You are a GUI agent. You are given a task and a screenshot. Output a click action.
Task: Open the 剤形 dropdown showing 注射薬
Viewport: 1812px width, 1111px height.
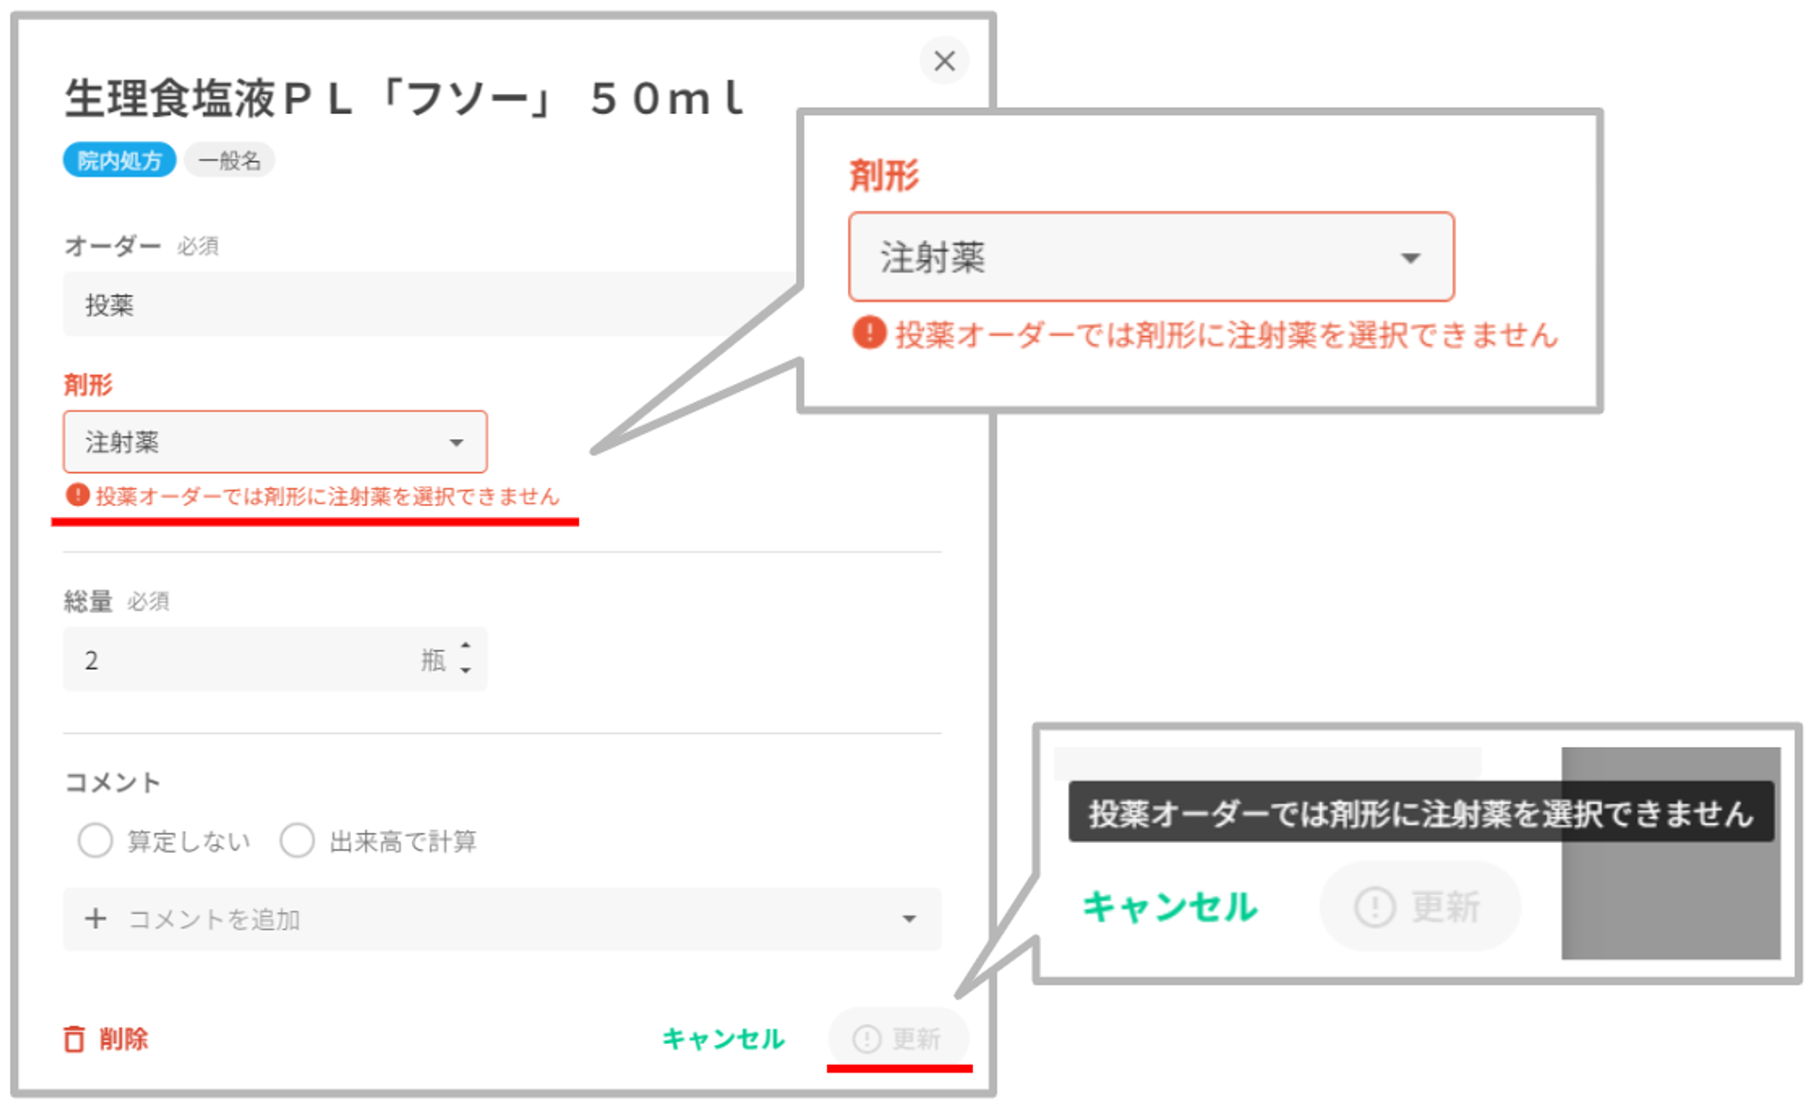pyautogui.click(x=275, y=442)
